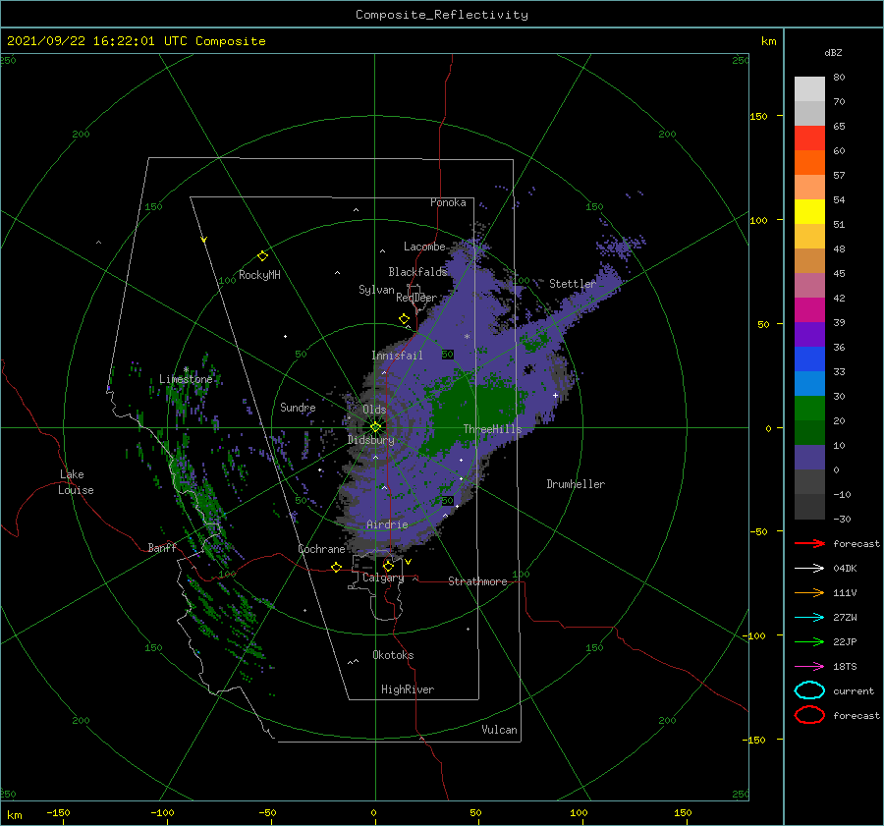Click the magenta 39 dBZ color swatch

click(809, 310)
